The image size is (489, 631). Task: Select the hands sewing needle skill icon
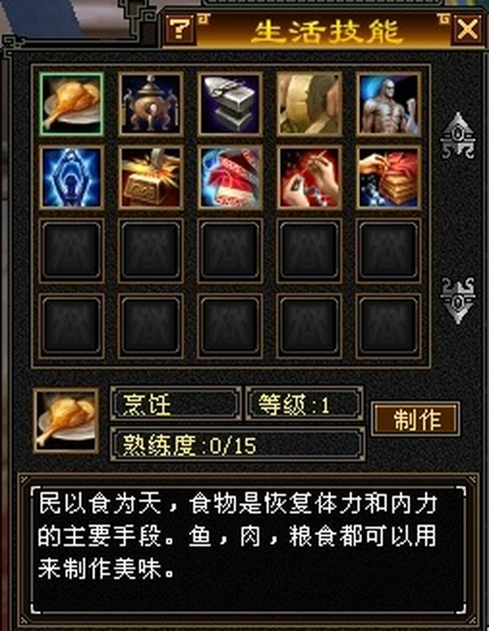[310, 177]
